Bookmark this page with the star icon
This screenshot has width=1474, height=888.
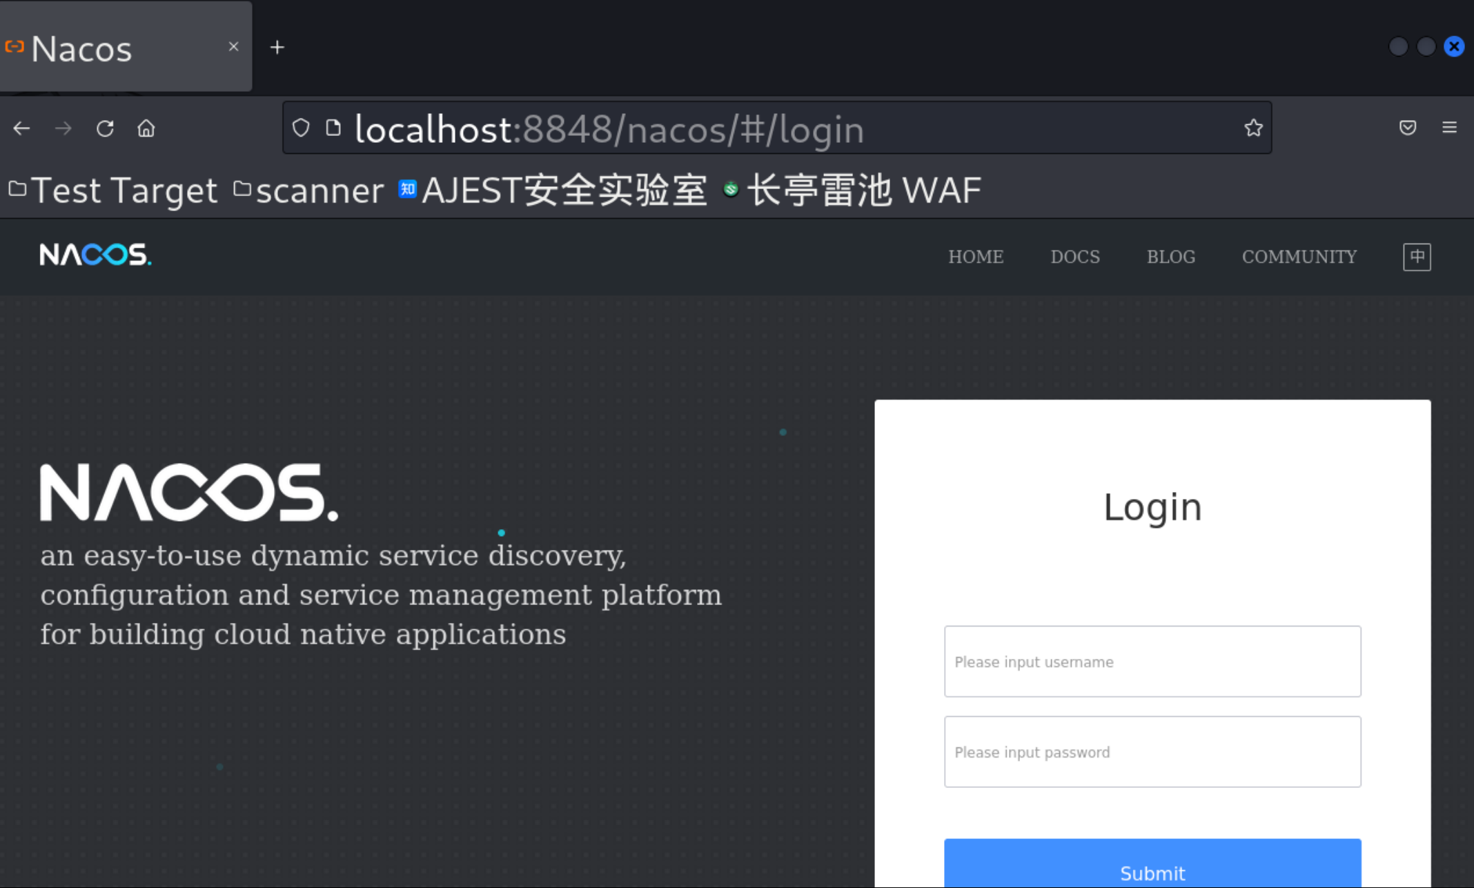1253,128
